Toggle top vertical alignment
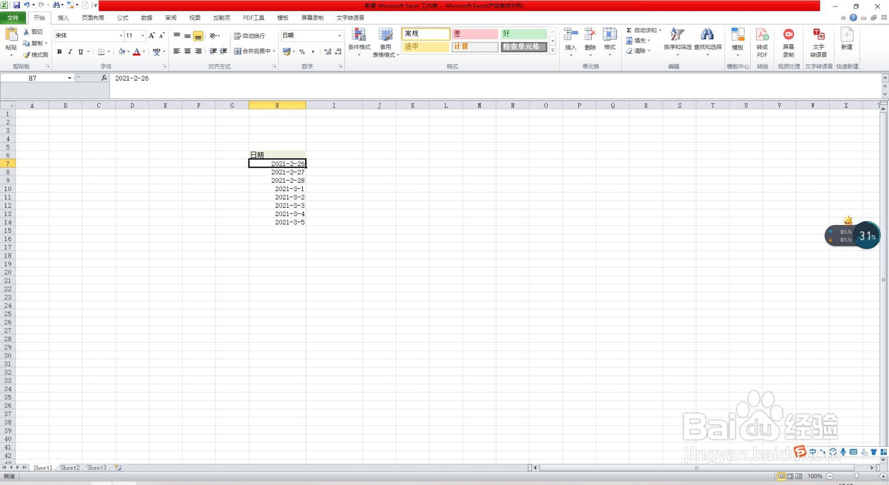 click(x=177, y=36)
